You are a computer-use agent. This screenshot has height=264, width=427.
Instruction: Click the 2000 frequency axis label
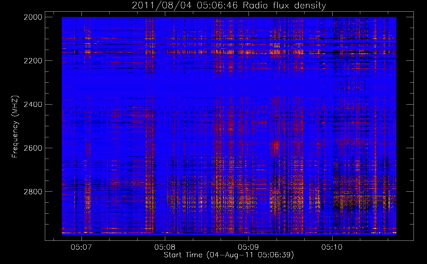[x=33, y=17]
